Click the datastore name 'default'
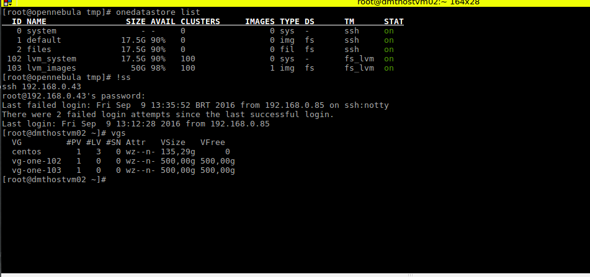Screen dimensions: 590x277 point(43,40)
